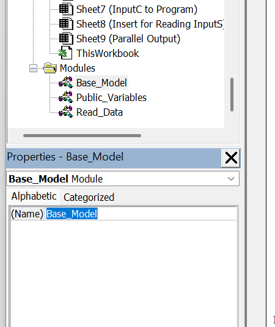This screenshot has height=327, width=275.
Task: Select Sheet7 (InputC to Program) item
Action: (136, 9)
